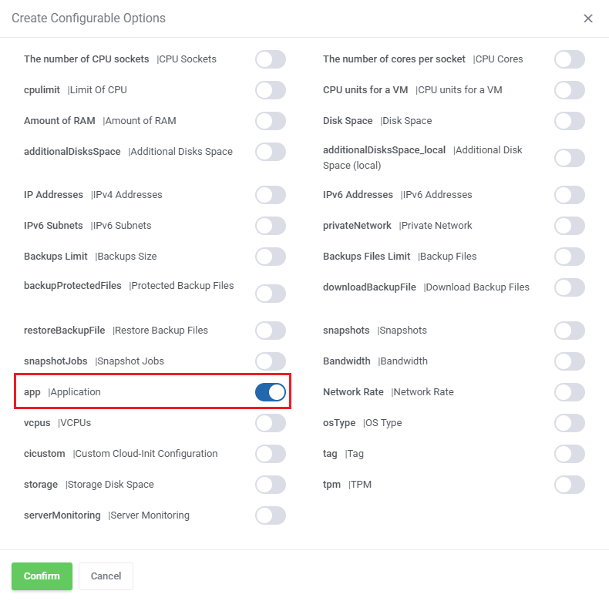Turn on the TPM toggle
The image size is (609, 601).
click(x=570, y=485)
